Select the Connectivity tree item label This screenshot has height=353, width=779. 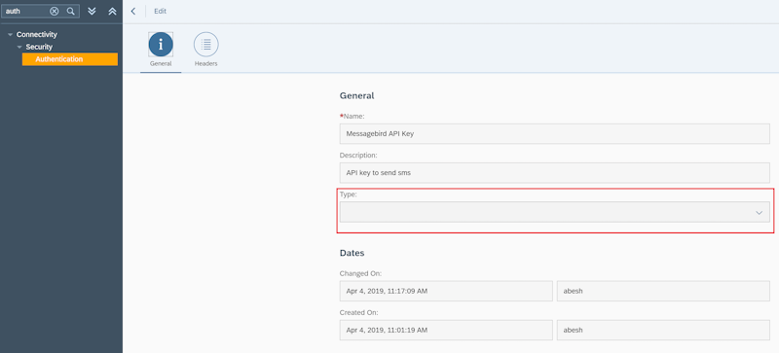click(37, 35)
